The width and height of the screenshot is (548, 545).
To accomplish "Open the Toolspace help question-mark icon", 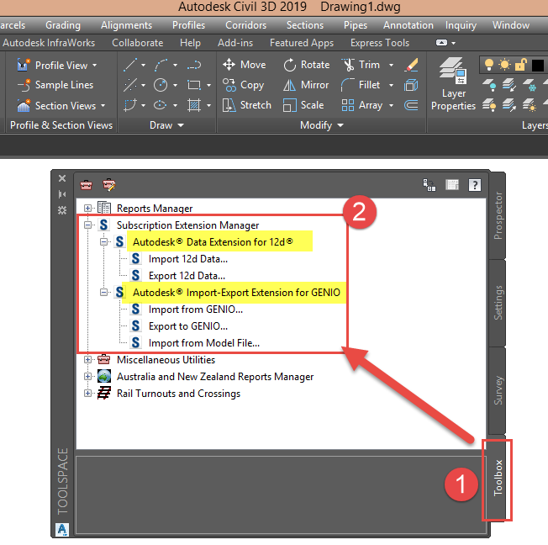I will point(475,185).
